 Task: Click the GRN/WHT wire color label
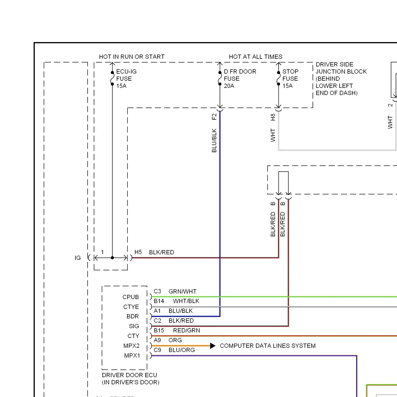coord(182,291)
